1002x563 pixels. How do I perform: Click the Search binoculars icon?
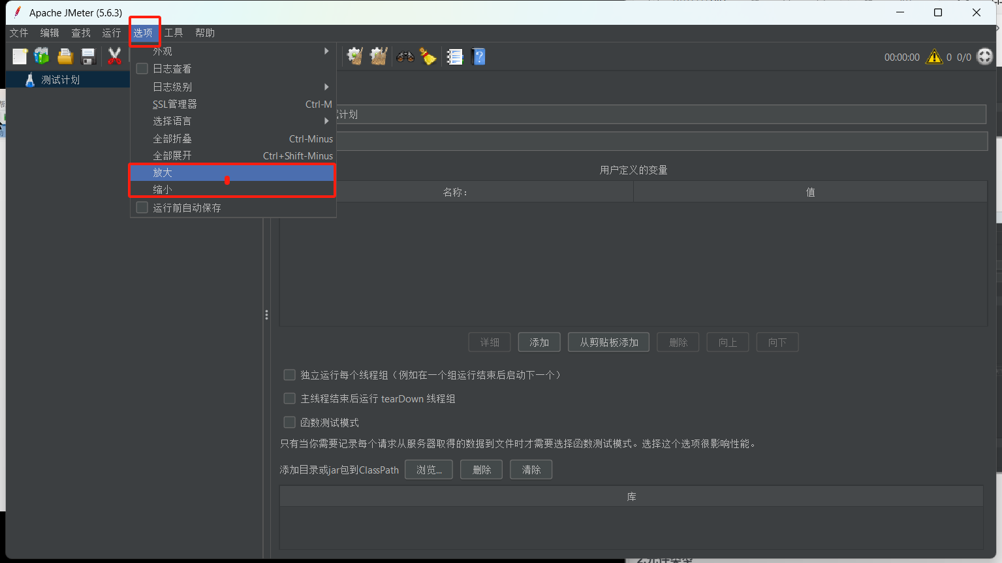405,57
